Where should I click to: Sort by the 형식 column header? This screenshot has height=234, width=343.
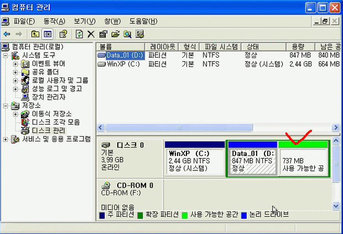click(189, 46)
